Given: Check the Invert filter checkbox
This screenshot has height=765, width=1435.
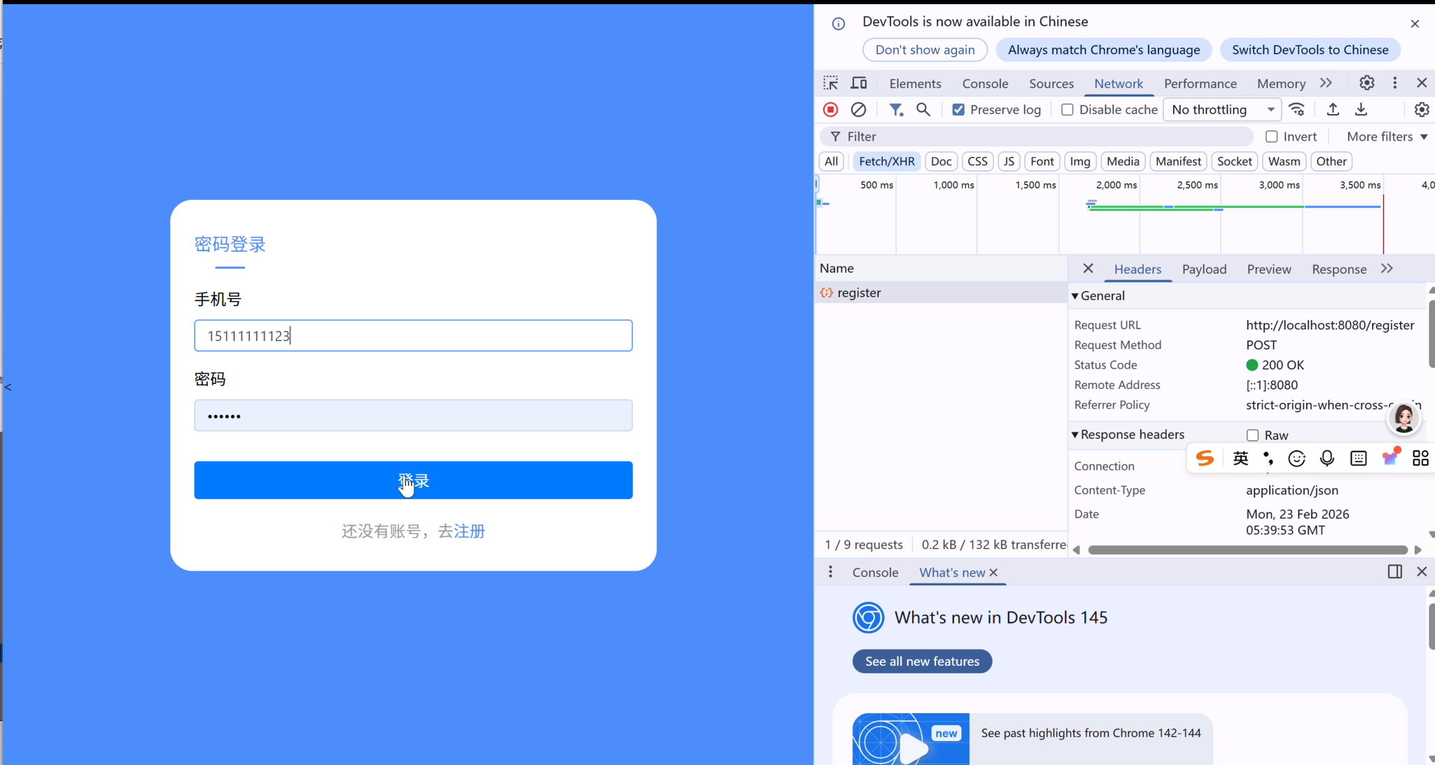Looking at the screenshot, I should coord(1271,137).
